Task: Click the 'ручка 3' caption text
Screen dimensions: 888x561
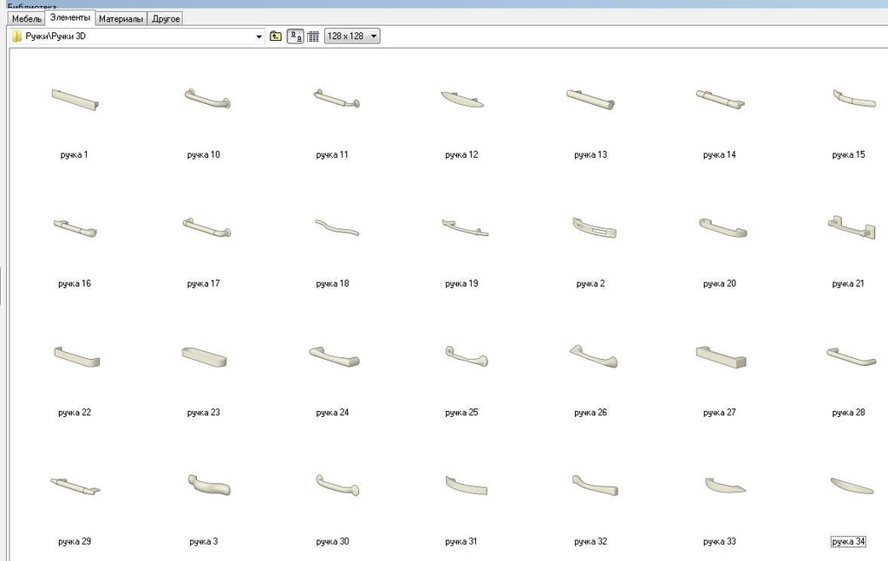Action: pos(203,542)
